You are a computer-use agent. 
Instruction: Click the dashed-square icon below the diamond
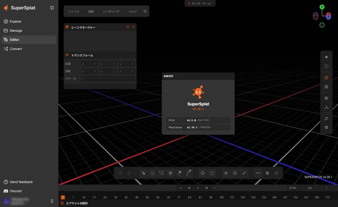[326, 66]
